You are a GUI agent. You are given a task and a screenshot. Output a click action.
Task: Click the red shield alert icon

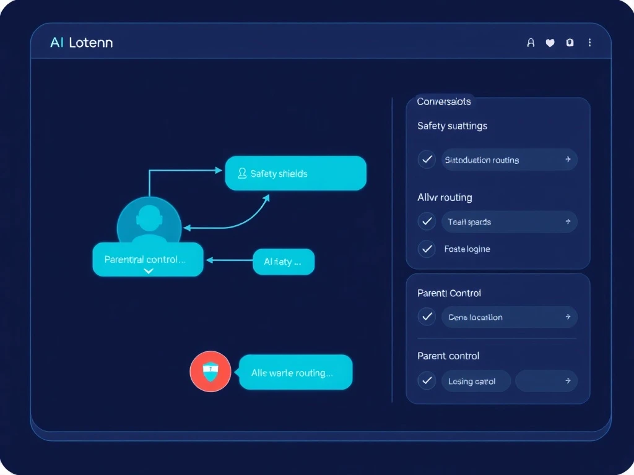pos(211,371)
